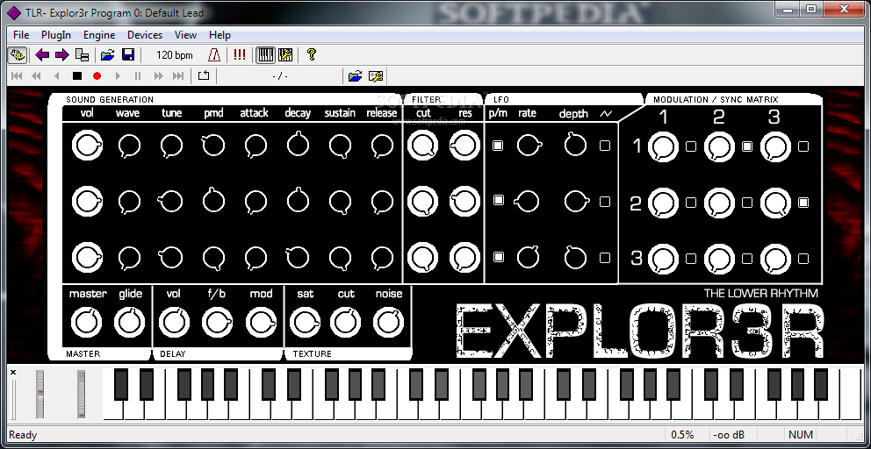Click the 120 bpm tempo field
The width and height of the screenshot is (871, 449).
175,55
